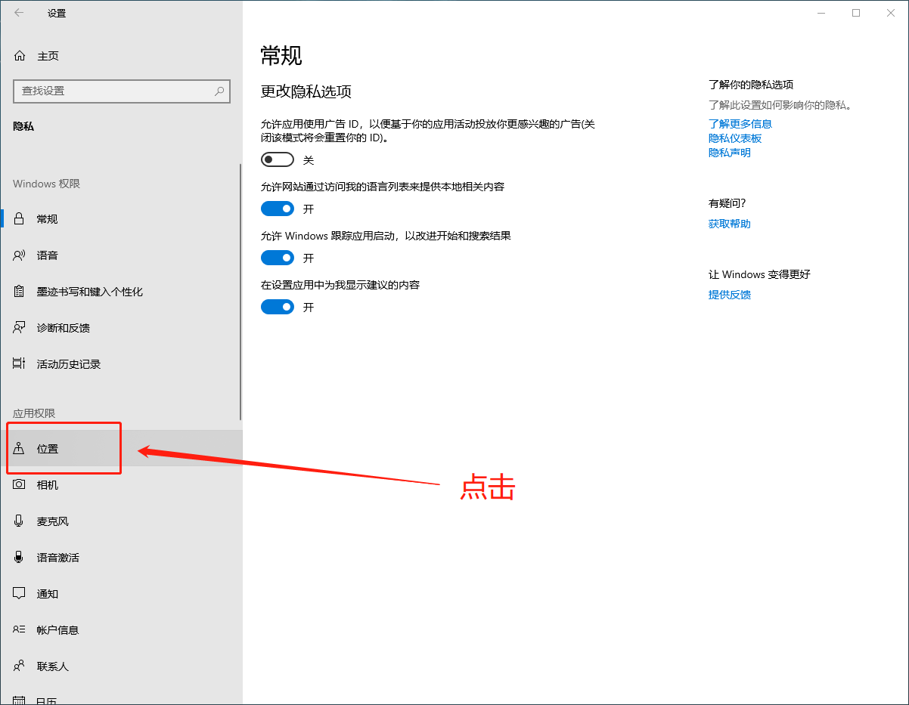Open the 隐私仪表板 link
909x705 pixels.
click(x=734, y=138)
